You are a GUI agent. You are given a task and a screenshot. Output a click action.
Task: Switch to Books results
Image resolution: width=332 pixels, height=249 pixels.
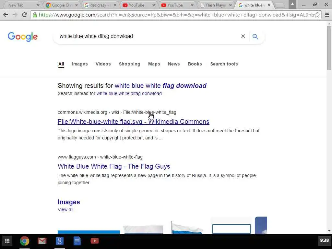pyautogui.click(x=195, y=64)
